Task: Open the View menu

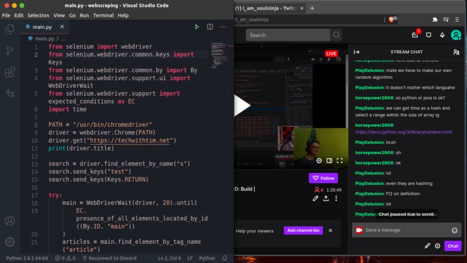Action: (59, 16)
